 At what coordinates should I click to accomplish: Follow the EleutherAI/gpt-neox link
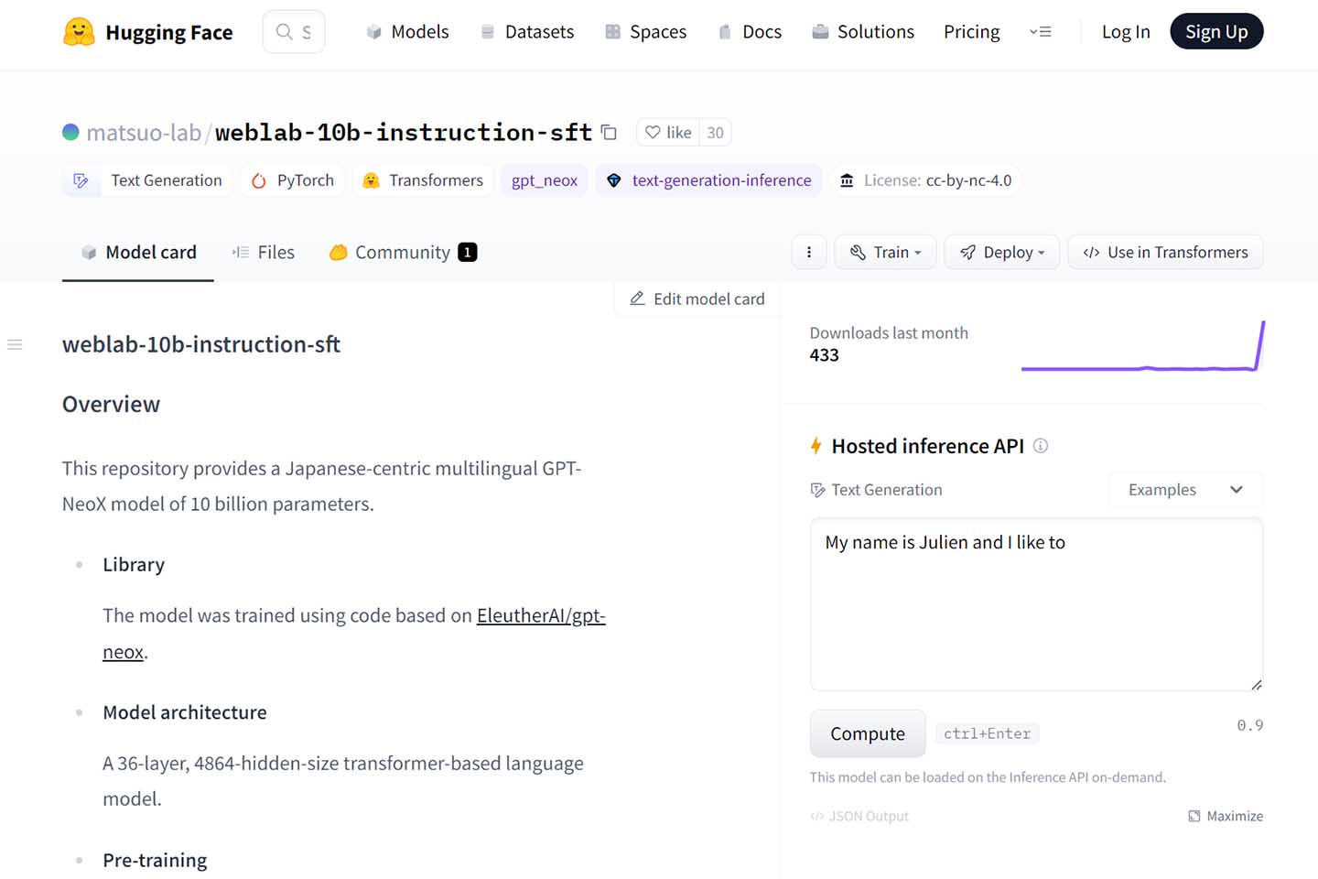point(540,616)
